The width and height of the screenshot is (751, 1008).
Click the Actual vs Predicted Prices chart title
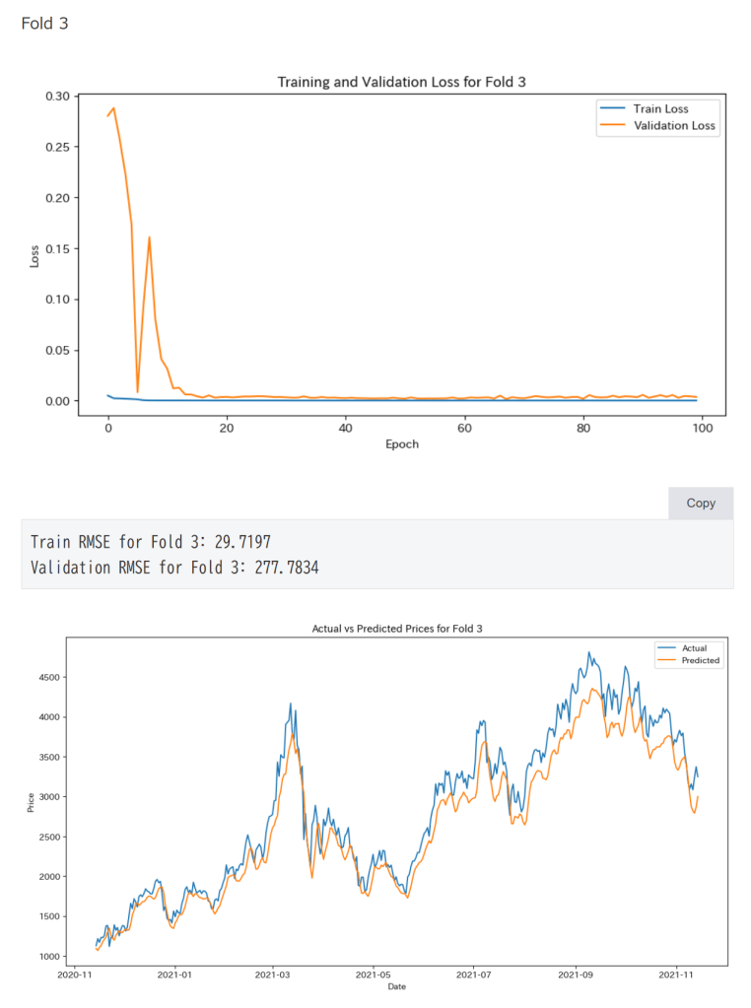tap(396, 628)
